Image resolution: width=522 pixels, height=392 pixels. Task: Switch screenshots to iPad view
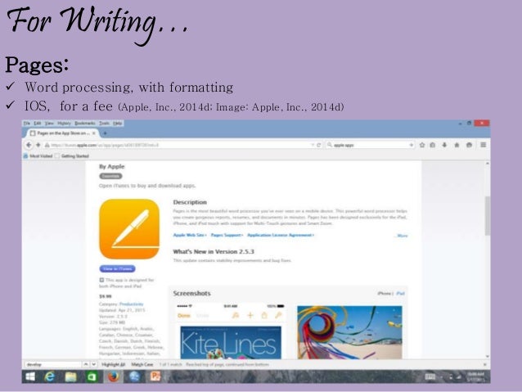tap(400, 294)
